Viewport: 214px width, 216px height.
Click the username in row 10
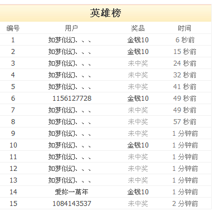click(x=70, y=145)
